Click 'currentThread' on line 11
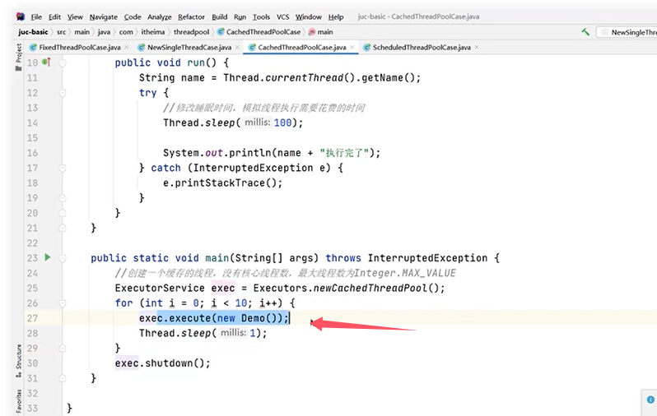 click(304, 78)
